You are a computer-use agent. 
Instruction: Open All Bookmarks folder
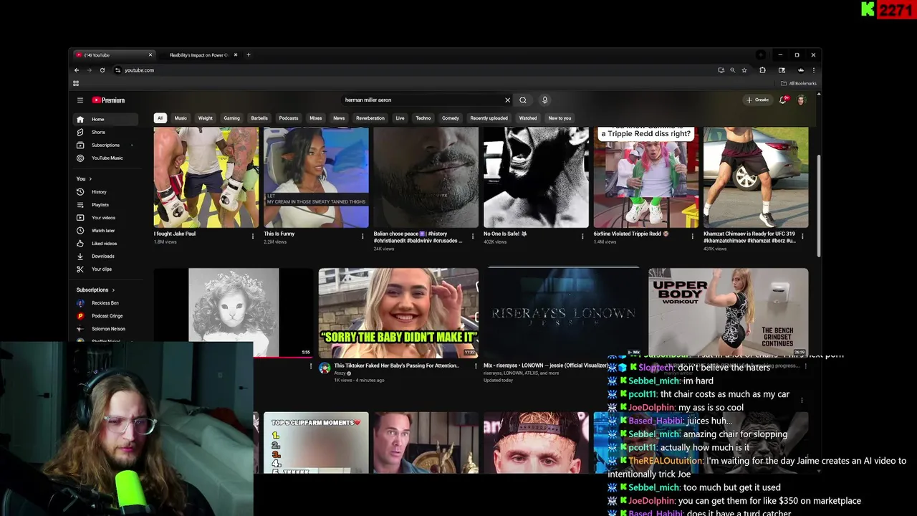tap(799, 83)
